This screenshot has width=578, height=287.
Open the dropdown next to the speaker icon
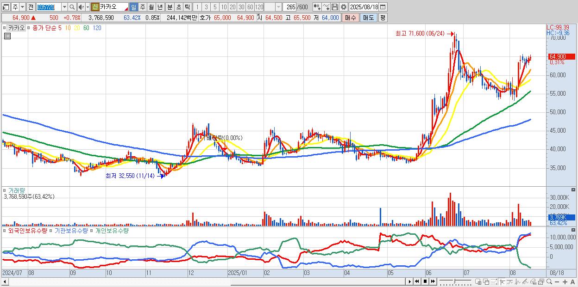point(88,7)
